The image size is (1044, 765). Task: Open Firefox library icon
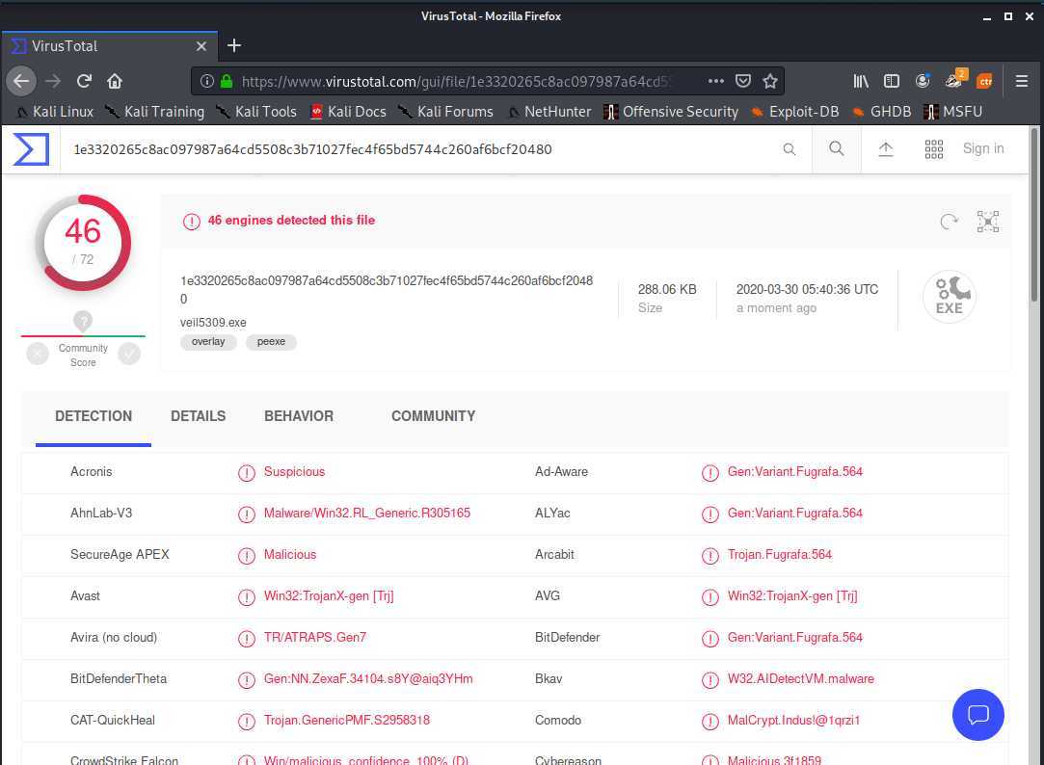(861, 81)
